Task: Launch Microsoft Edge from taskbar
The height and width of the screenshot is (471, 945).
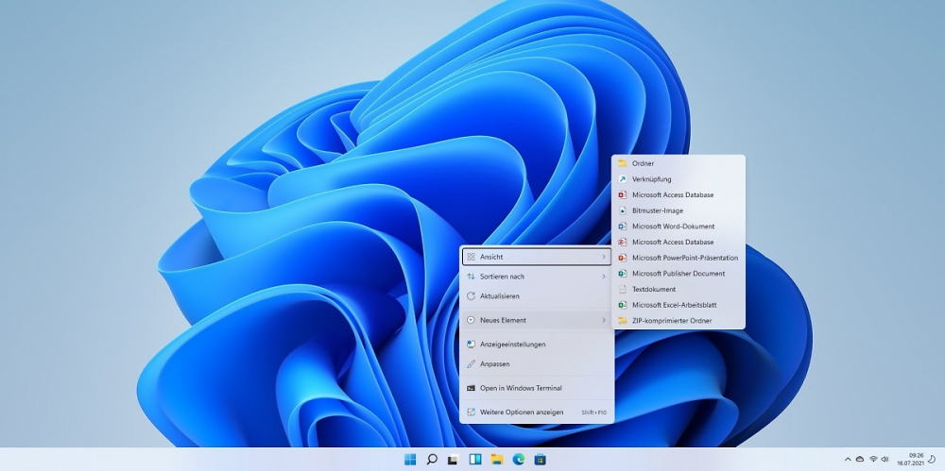Action: [518, 460]
